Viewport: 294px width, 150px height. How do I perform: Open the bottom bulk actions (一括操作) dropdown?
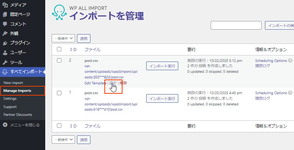tap(63, 139)
